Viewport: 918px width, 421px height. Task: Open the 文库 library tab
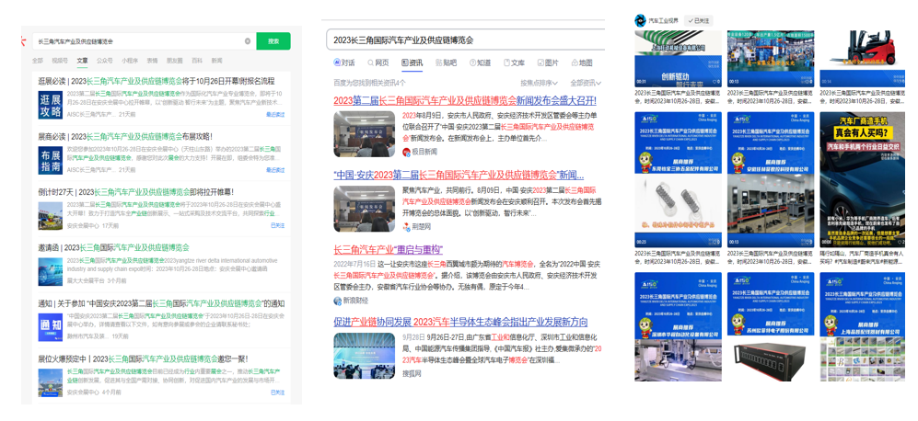(514, 63)
